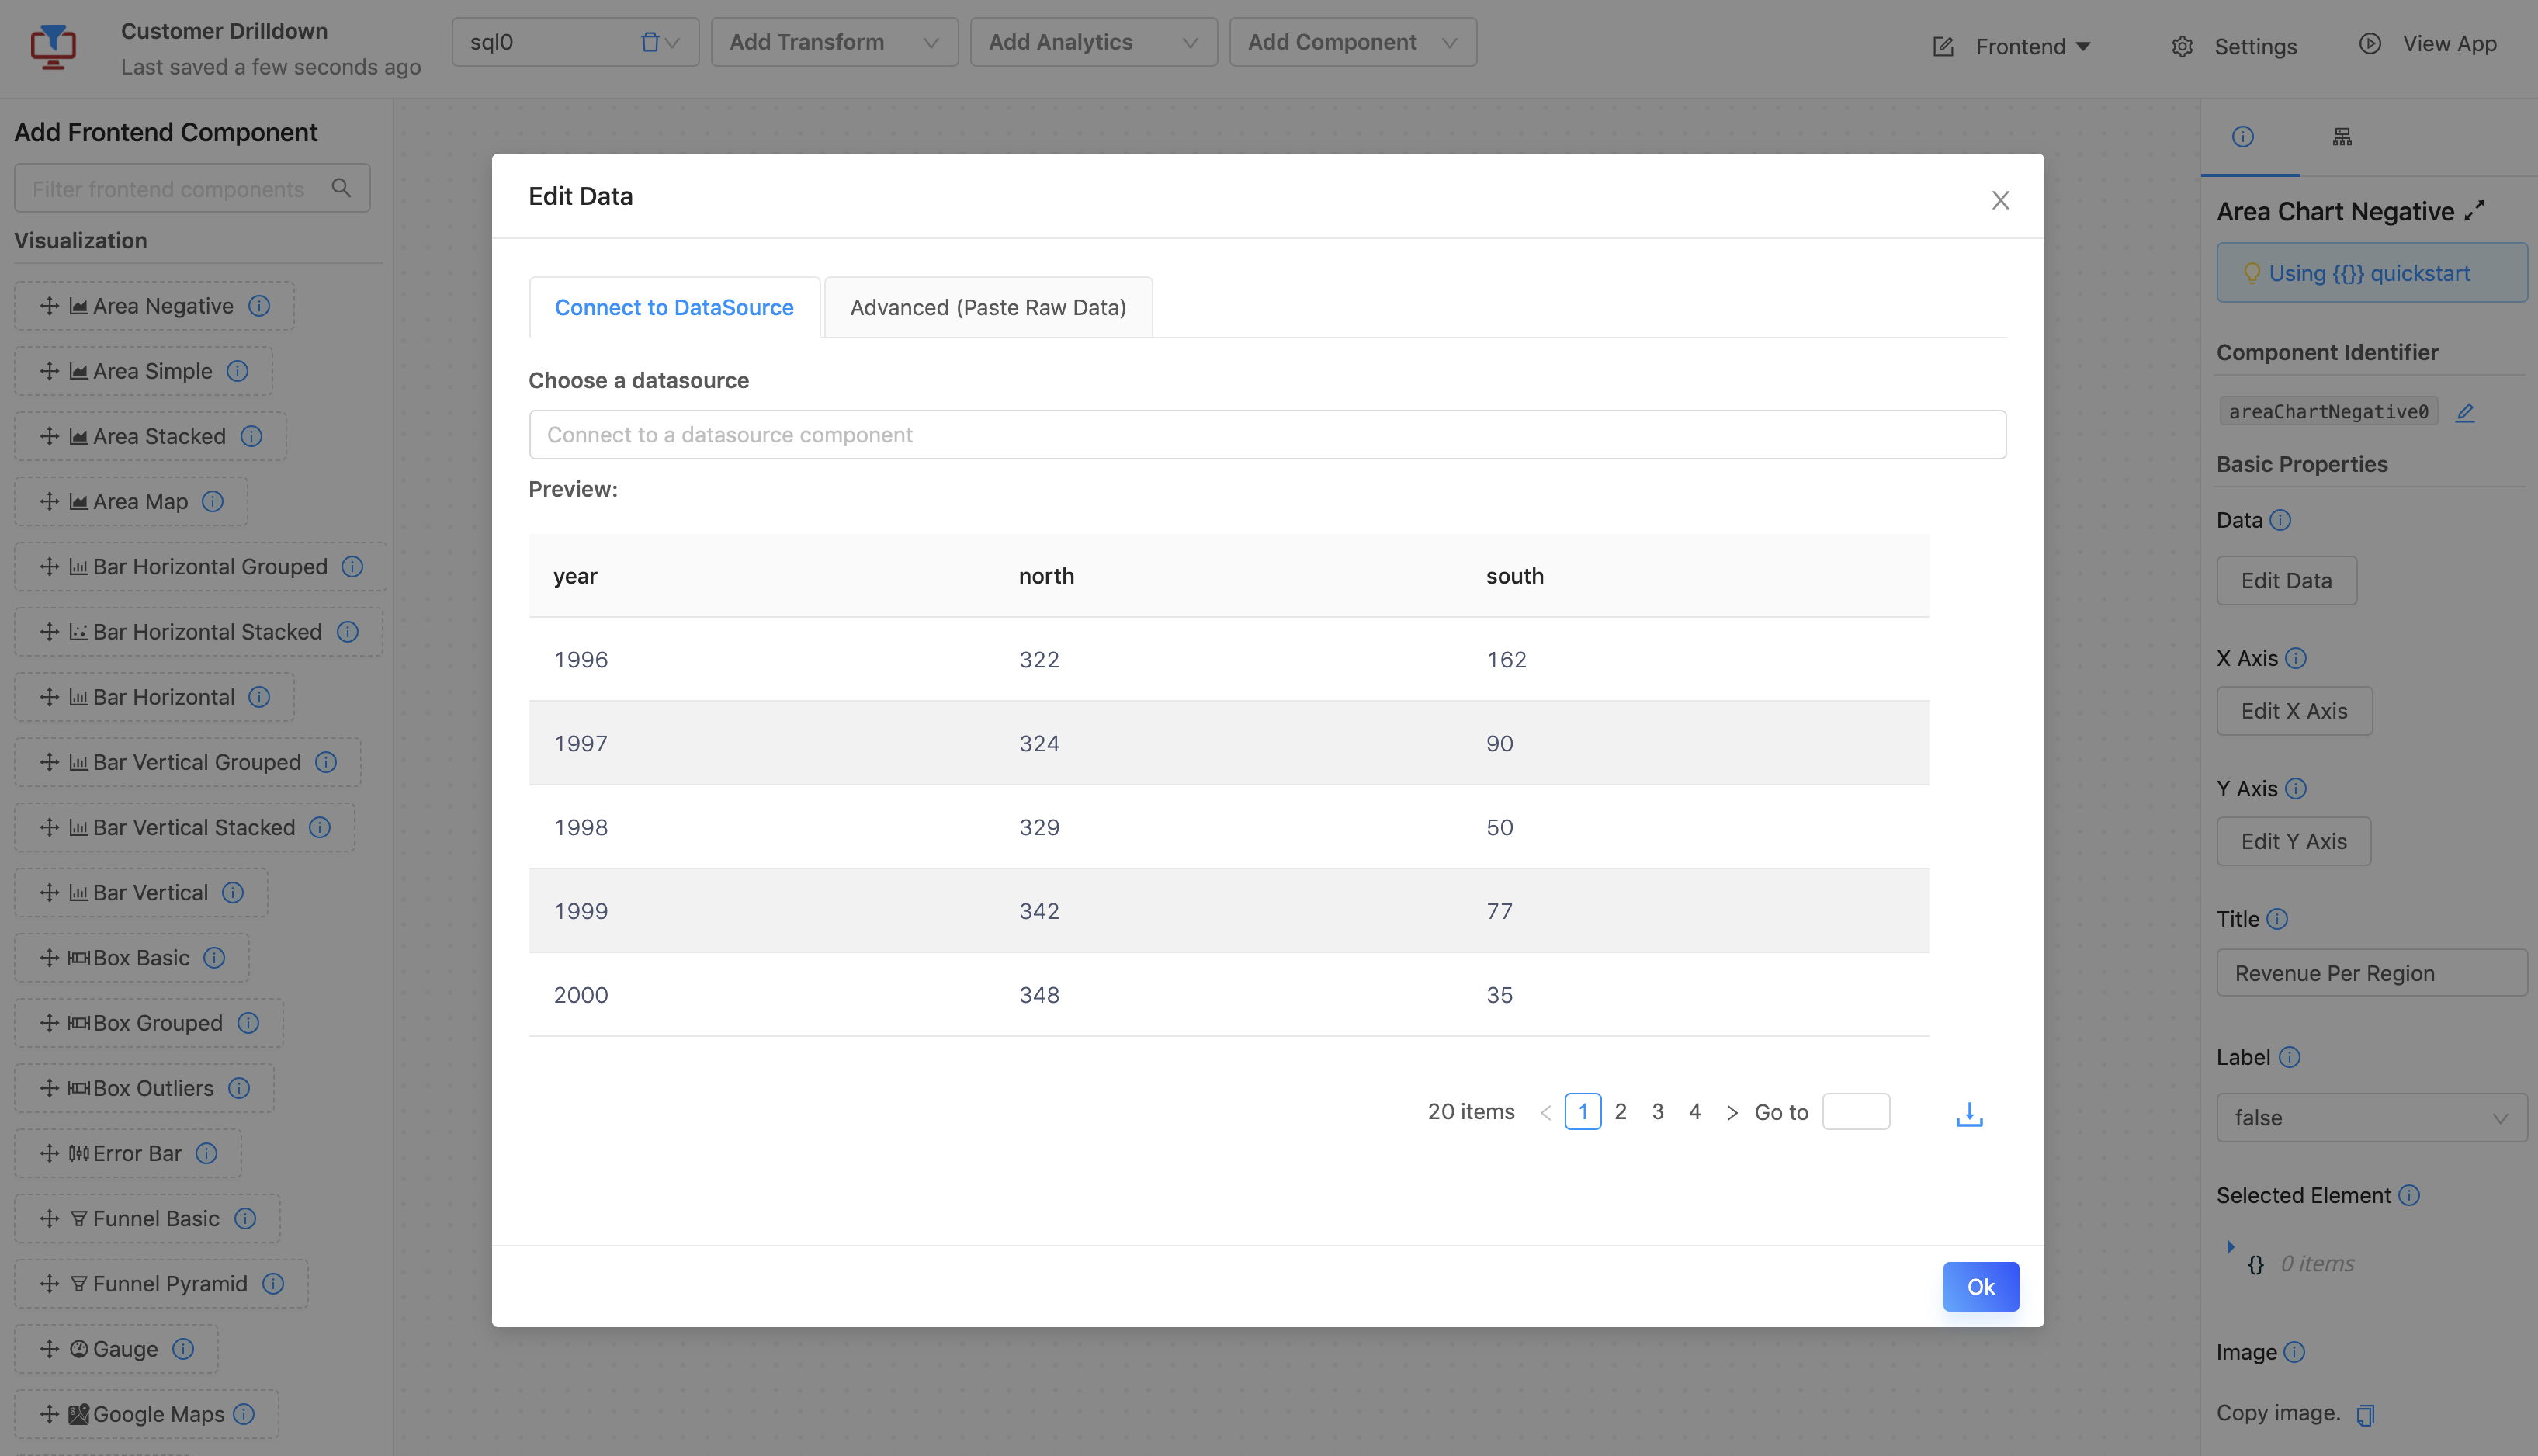The height and width of the screenshot is (1456, 2538).
Task: Click info icon next to Area Negative
Action: [259, 306]
